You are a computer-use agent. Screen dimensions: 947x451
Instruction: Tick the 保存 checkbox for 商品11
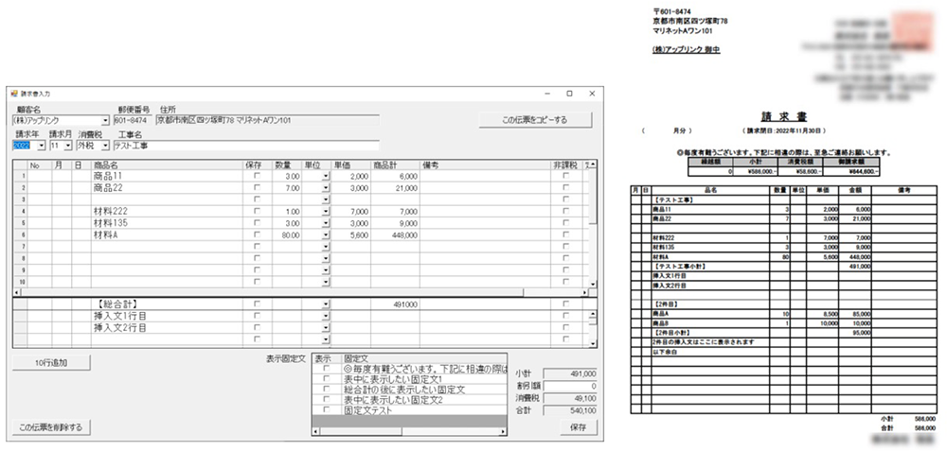pos(258,176)
